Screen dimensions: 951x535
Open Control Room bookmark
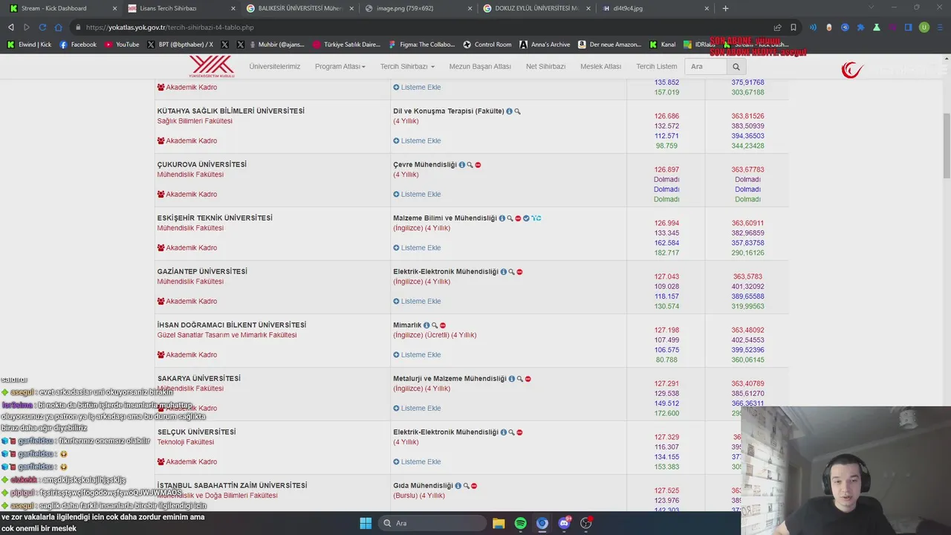[487, 45]
